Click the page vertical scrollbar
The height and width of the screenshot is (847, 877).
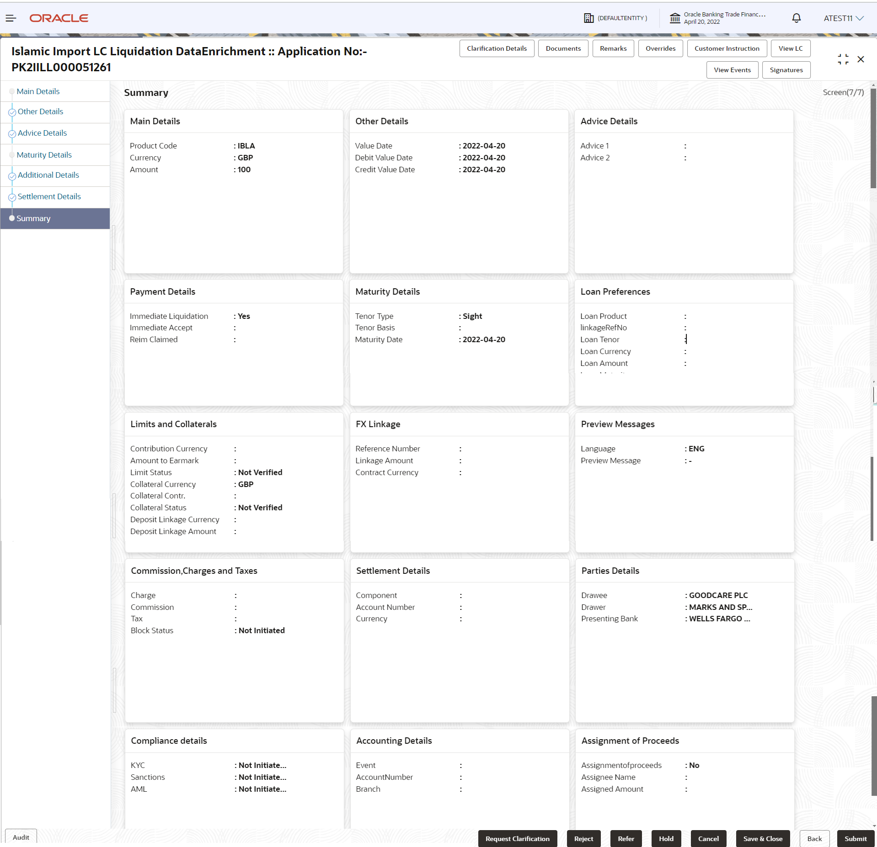point(873,137)
